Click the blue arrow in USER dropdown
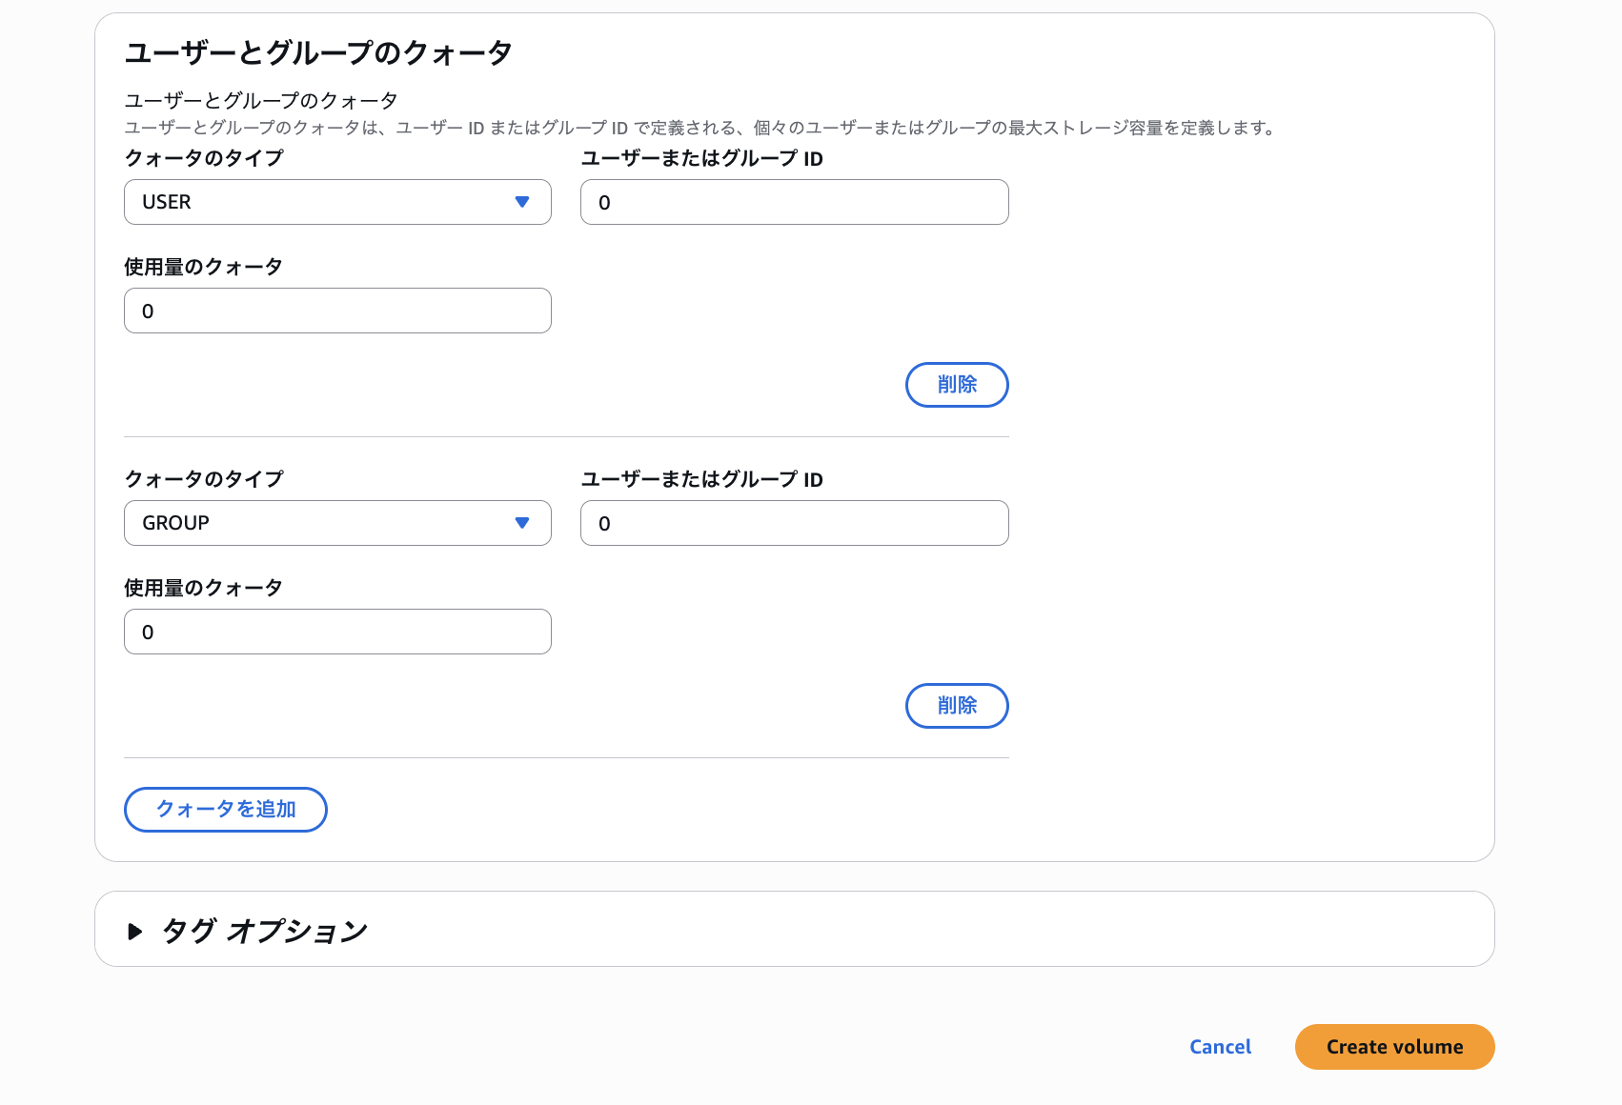Viewport: 1622px width, 1105px height. 521,202
